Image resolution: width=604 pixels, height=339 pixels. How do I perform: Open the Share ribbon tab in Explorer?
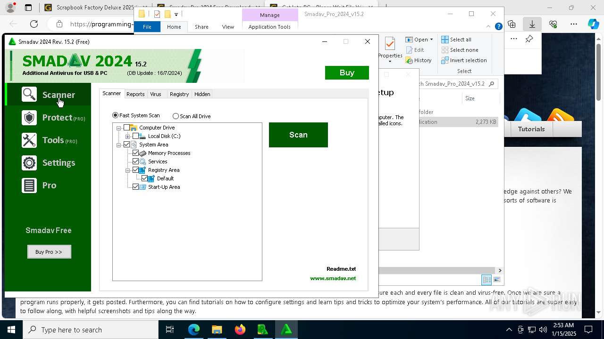click(201, 27)
